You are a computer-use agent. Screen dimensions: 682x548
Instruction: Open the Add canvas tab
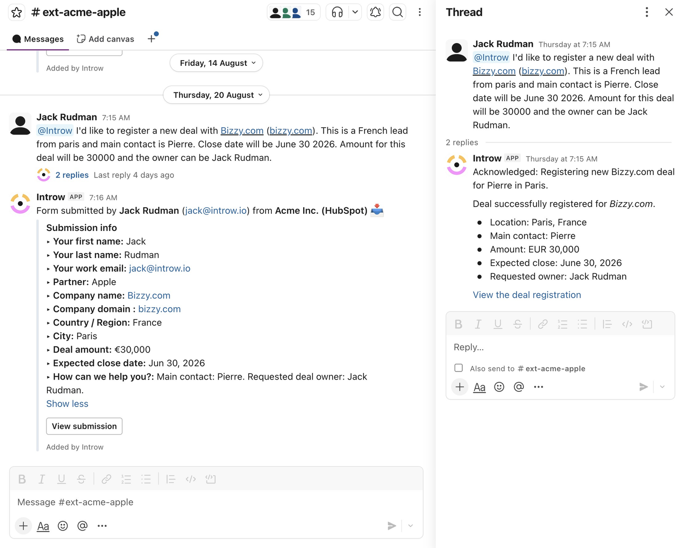coord(106,39)
